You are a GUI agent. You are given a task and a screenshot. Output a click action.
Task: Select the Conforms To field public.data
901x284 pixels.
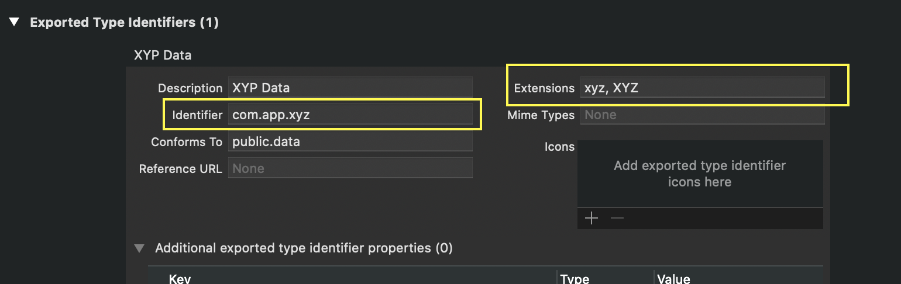(x=350, y=141)
